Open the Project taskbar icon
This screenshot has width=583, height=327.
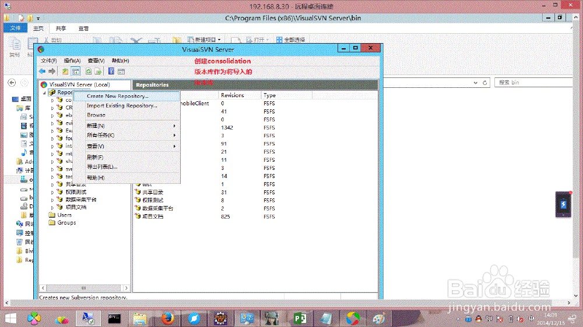coord(300,318)
